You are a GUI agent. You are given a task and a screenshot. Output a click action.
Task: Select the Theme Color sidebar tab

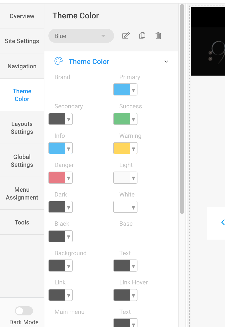[22, 95]
